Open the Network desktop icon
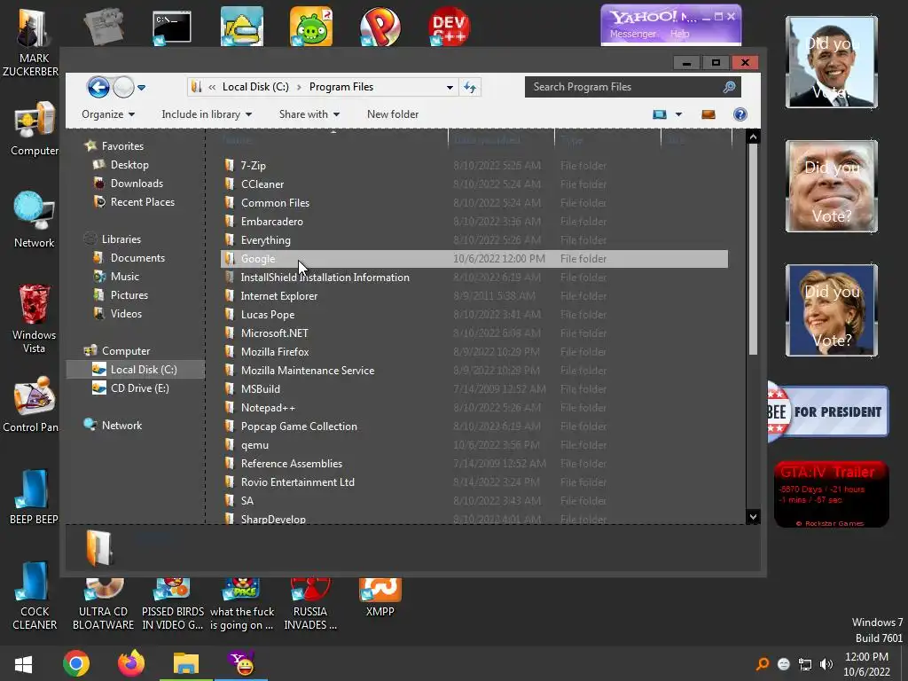The image size is (908, 681). tap(35, 220)
